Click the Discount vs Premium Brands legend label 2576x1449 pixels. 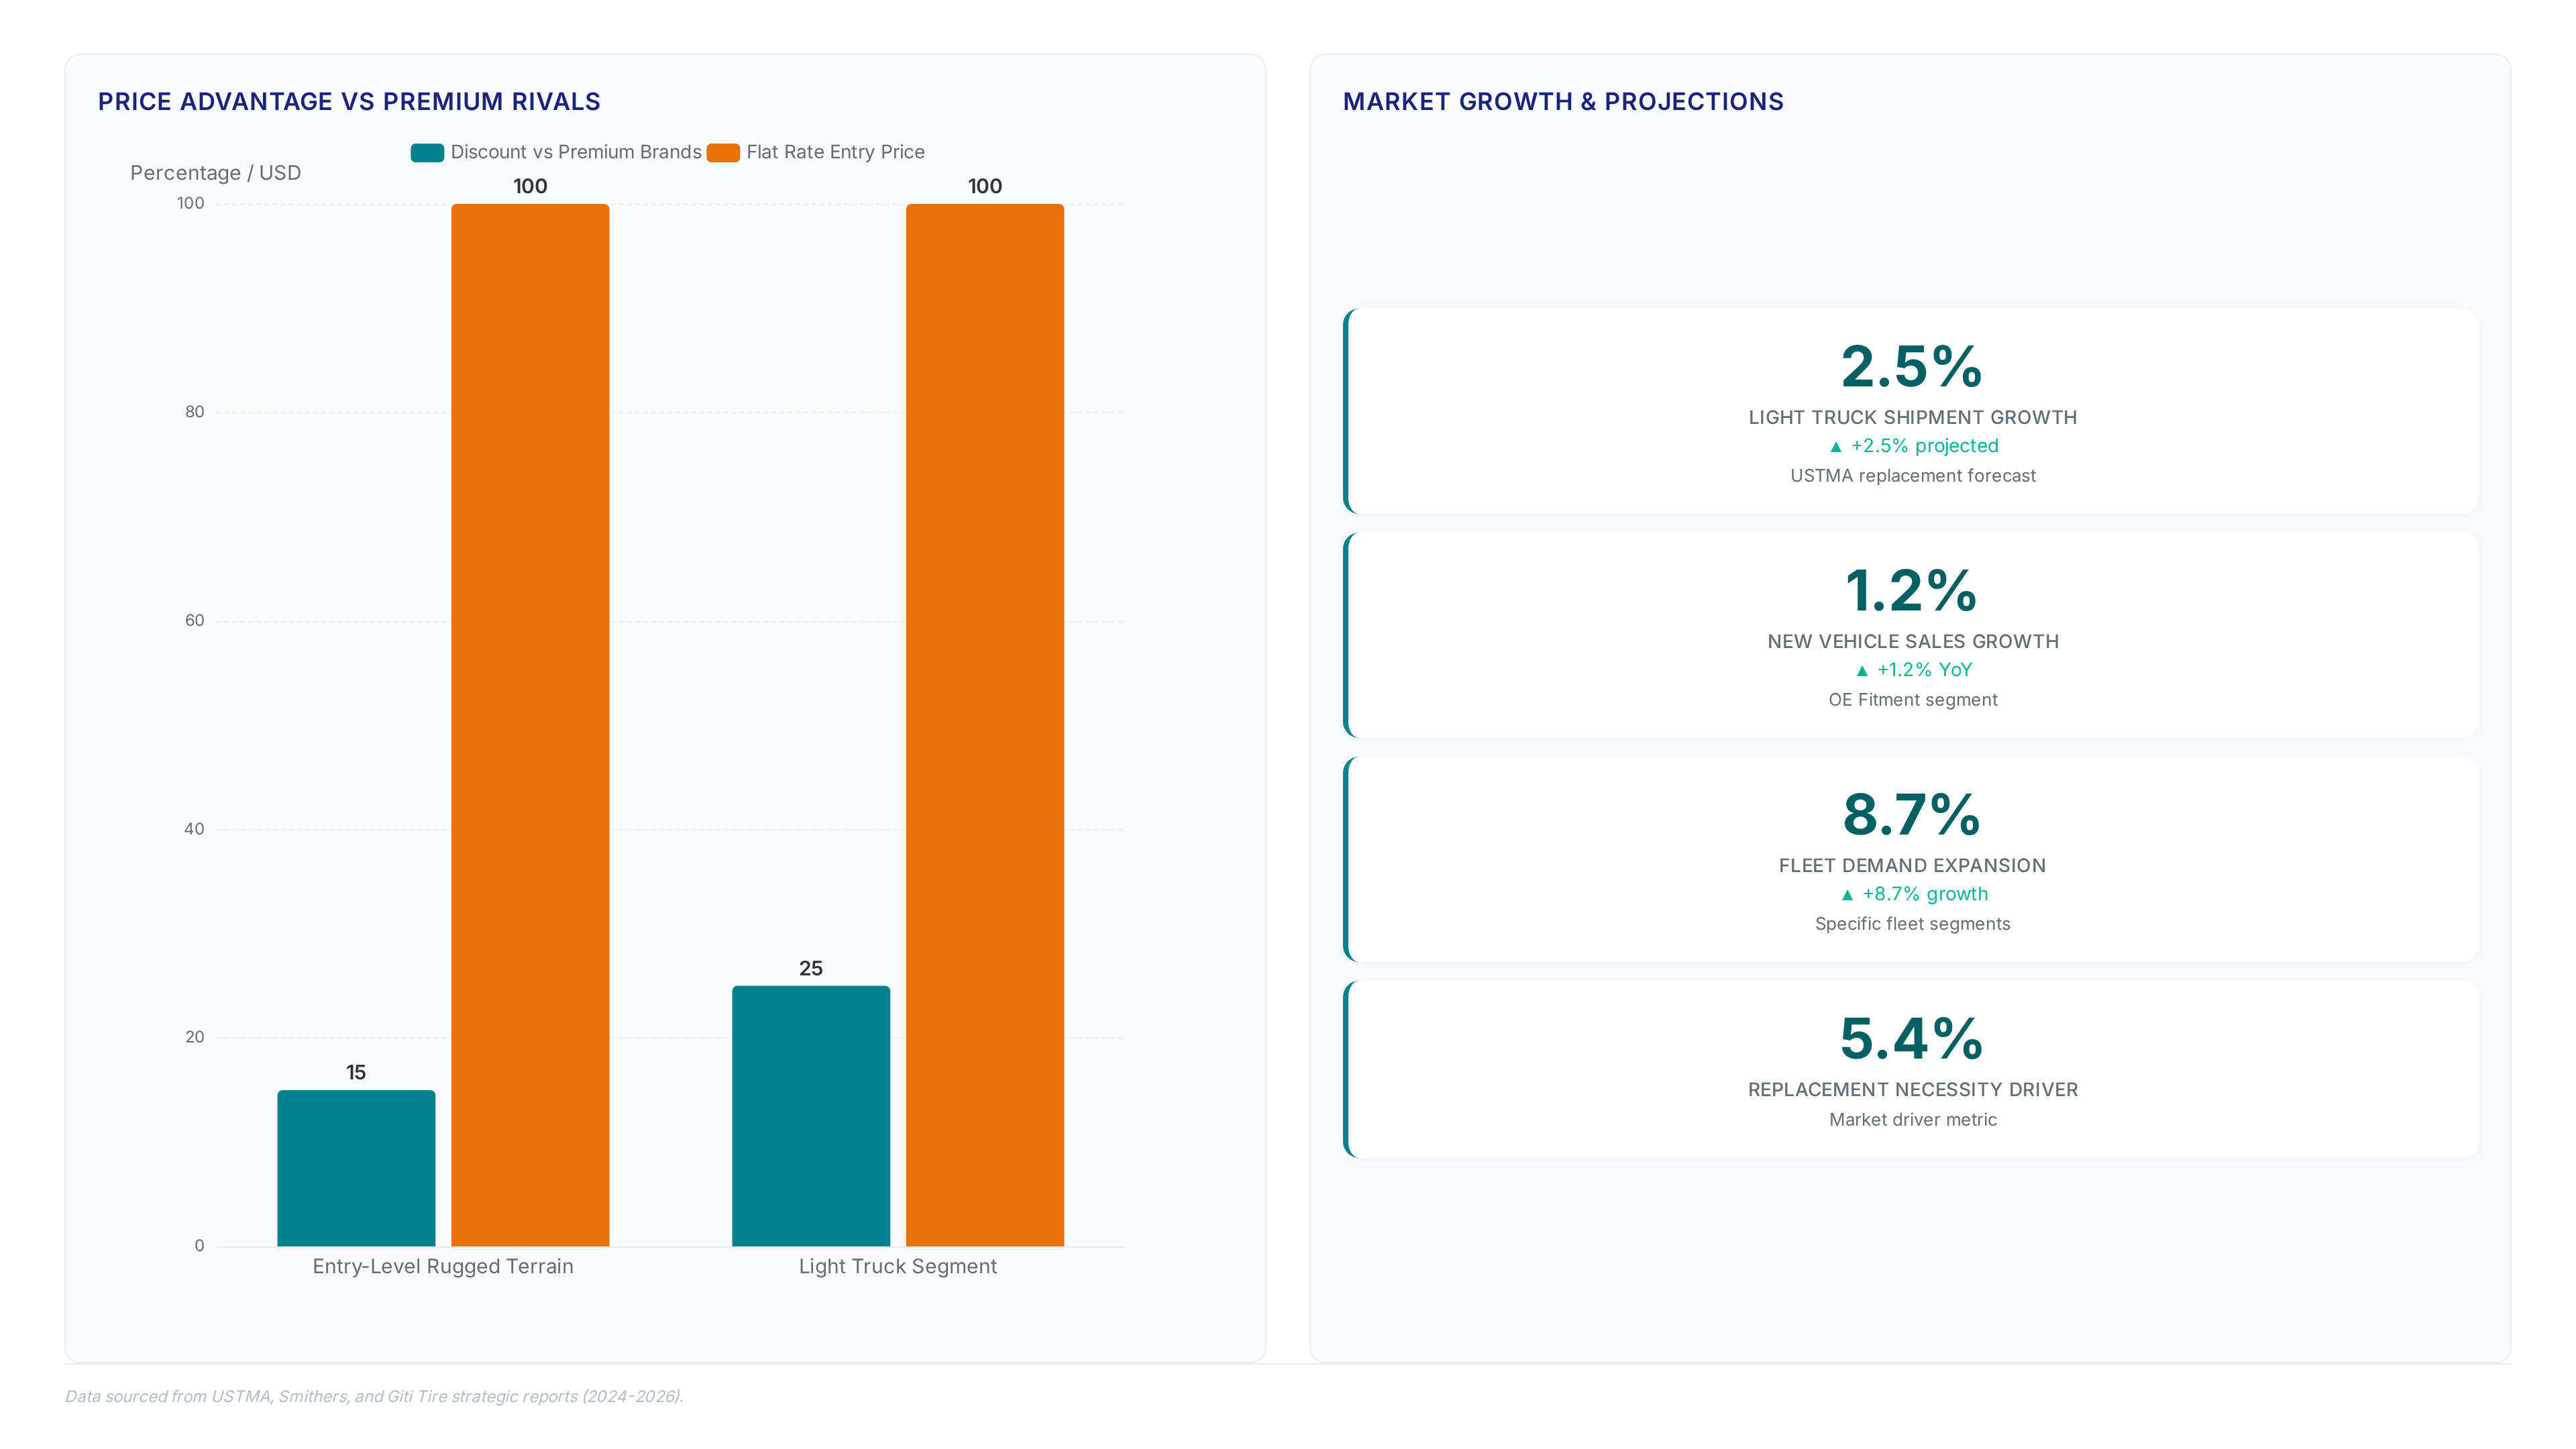(576, 152)
